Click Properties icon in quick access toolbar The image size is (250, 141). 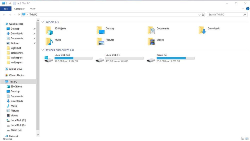[x=10, y=3]
